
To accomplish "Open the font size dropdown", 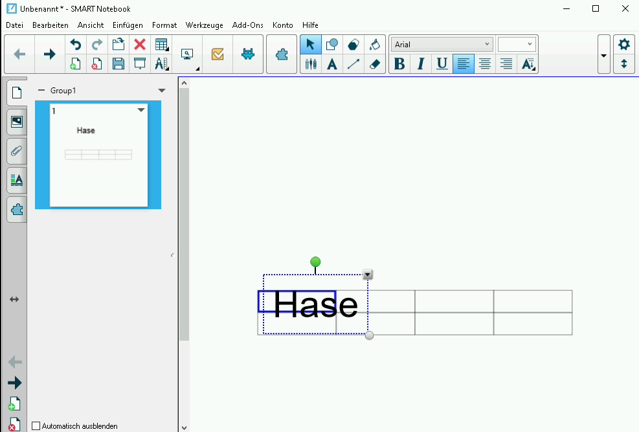I will pos(517,45).
